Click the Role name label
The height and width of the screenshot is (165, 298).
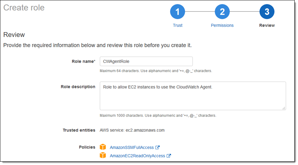[x=83, y=62]
